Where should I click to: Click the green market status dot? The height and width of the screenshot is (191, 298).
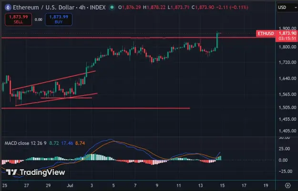(112, 8)
